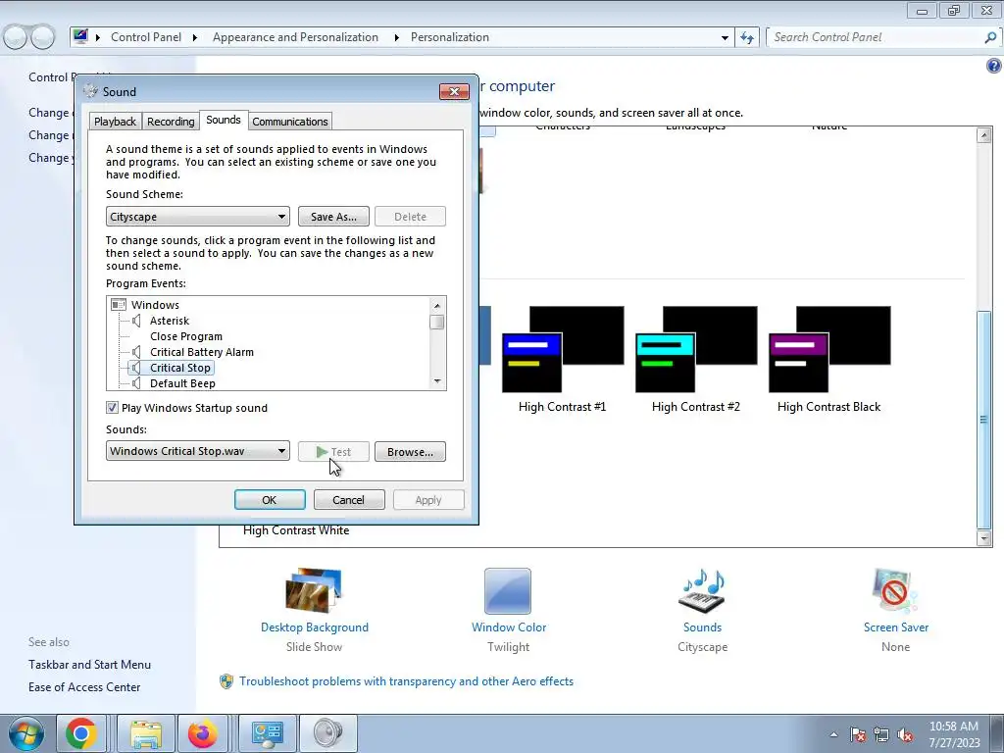Image resolution: width=1004 pixels, height=753 pixels.
Task: Switch to the Control Panel taskbar item
Action: pyautogui.click(x=267, y=733)
